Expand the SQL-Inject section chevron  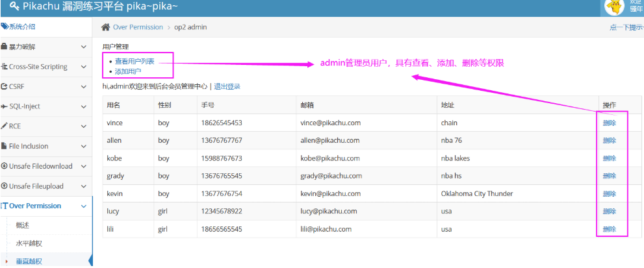click(83, 106)
